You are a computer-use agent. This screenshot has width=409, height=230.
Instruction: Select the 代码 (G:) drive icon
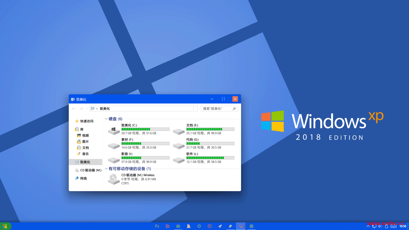pyautogui.click(x=179, y=145)
